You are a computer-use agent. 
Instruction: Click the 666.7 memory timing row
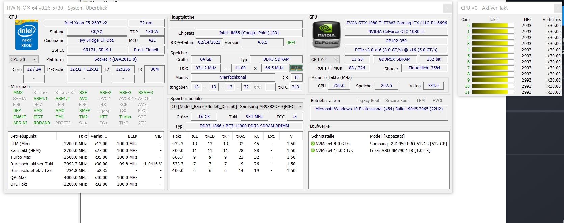[236, 157]
